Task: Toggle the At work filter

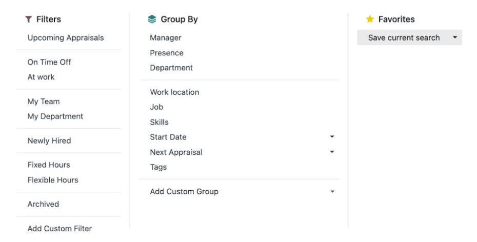Action: 41,77
